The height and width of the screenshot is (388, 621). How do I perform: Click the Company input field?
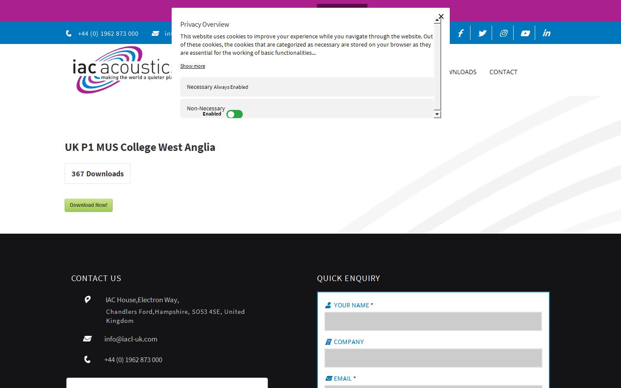coord(433,358)
